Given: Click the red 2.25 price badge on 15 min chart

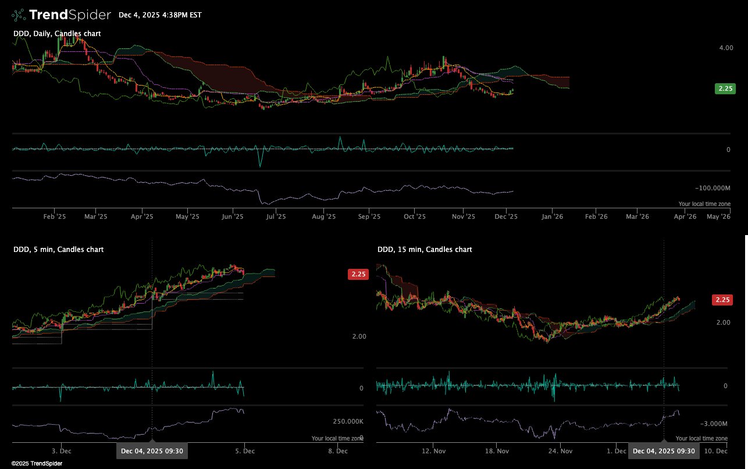Looking at the screenshot, I should [722, 300].
